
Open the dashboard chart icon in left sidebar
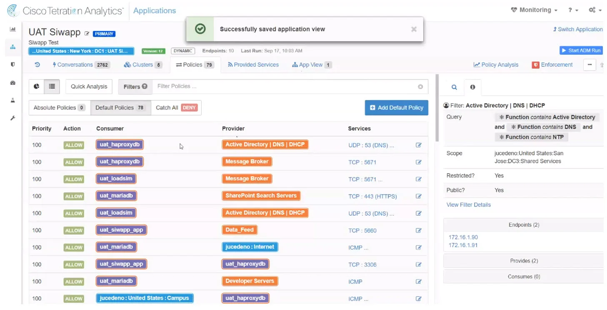click(x=12, y=29)
